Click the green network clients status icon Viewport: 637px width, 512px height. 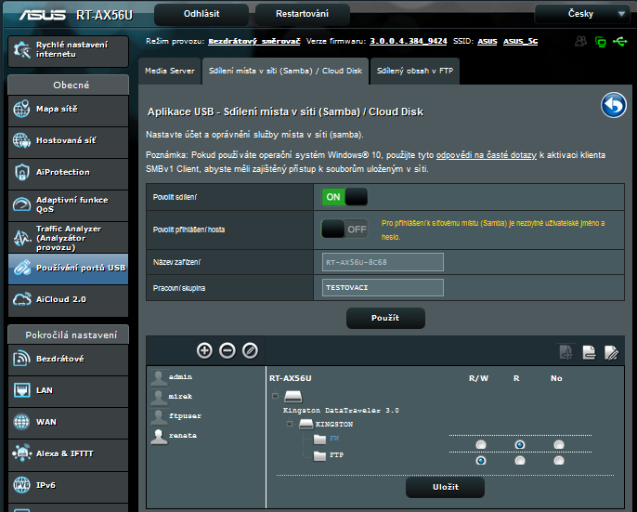[600, 42]
